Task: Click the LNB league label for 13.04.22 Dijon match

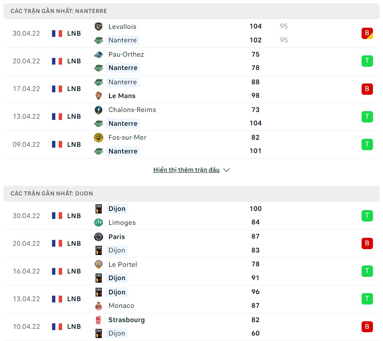Action: 74,299
